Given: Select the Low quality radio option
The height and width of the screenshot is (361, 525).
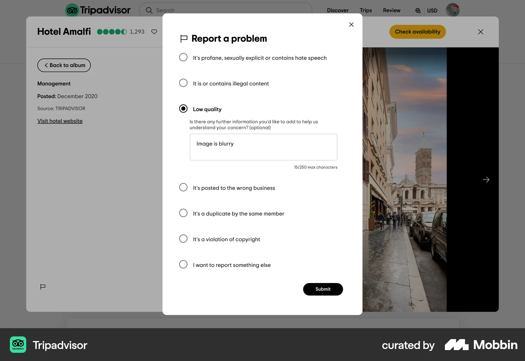Looking at the screenshot, I should coord(183,109).
